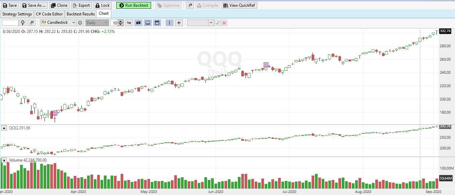Click the link icon in chart toolbar

pyautogui.click(x=32, y=23)
